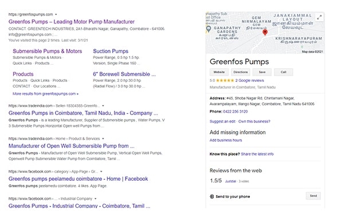This screenshot has width=345, height=218.
Task: Open the Justdial reviews link
Action: tap(230, 181)
